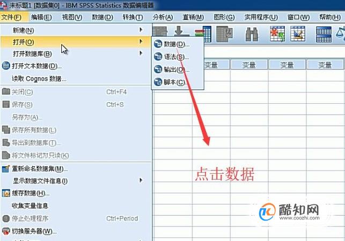Open the 转换(T) menu

click(x=133, y=17)
